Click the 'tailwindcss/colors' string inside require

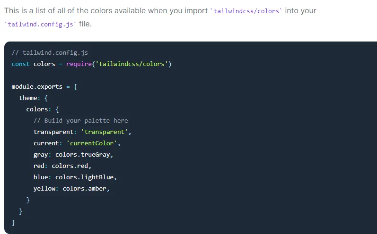133,64
